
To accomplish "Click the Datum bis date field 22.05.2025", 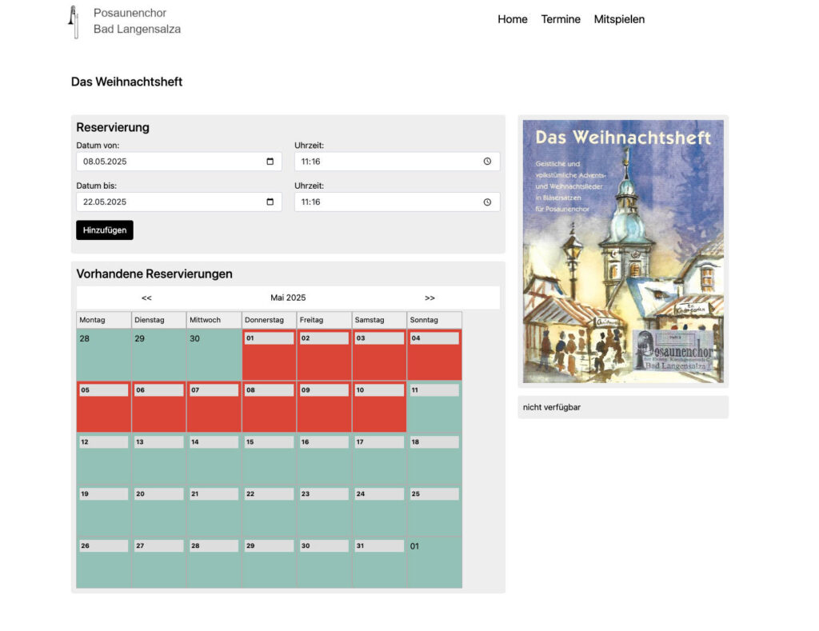I will click(179, 202).
